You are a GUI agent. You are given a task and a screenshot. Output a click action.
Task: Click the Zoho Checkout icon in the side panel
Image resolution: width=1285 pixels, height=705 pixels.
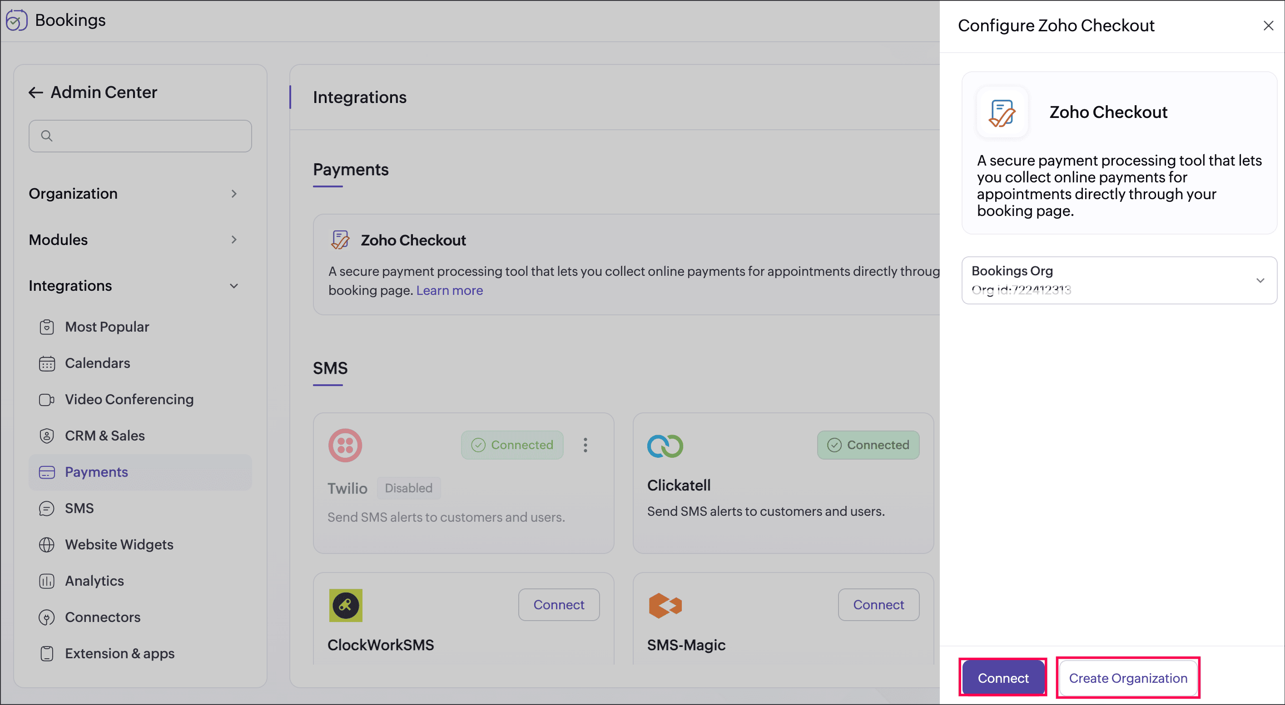tap(1002, 113)
